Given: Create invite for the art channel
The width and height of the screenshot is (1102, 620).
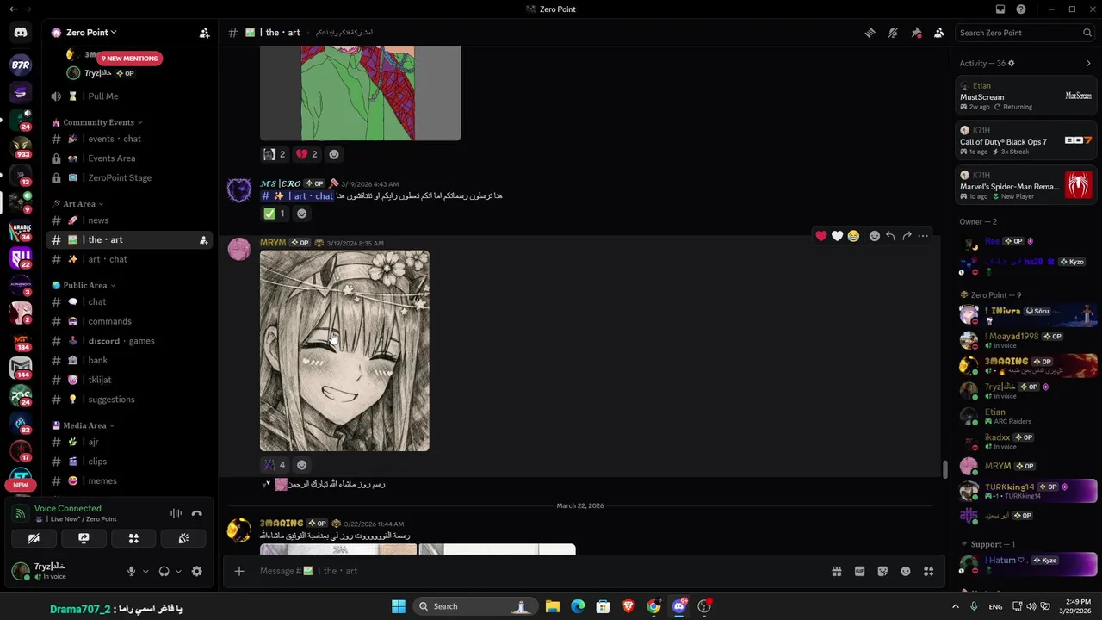Looking at the screenshot, I should [x=203, y=240].
